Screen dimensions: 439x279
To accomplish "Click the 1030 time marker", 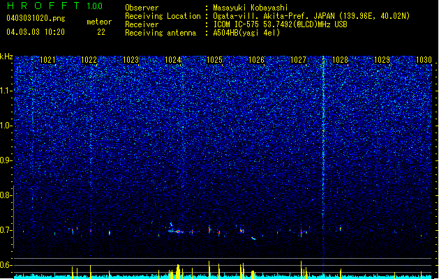I will click(x=424, y=60).
